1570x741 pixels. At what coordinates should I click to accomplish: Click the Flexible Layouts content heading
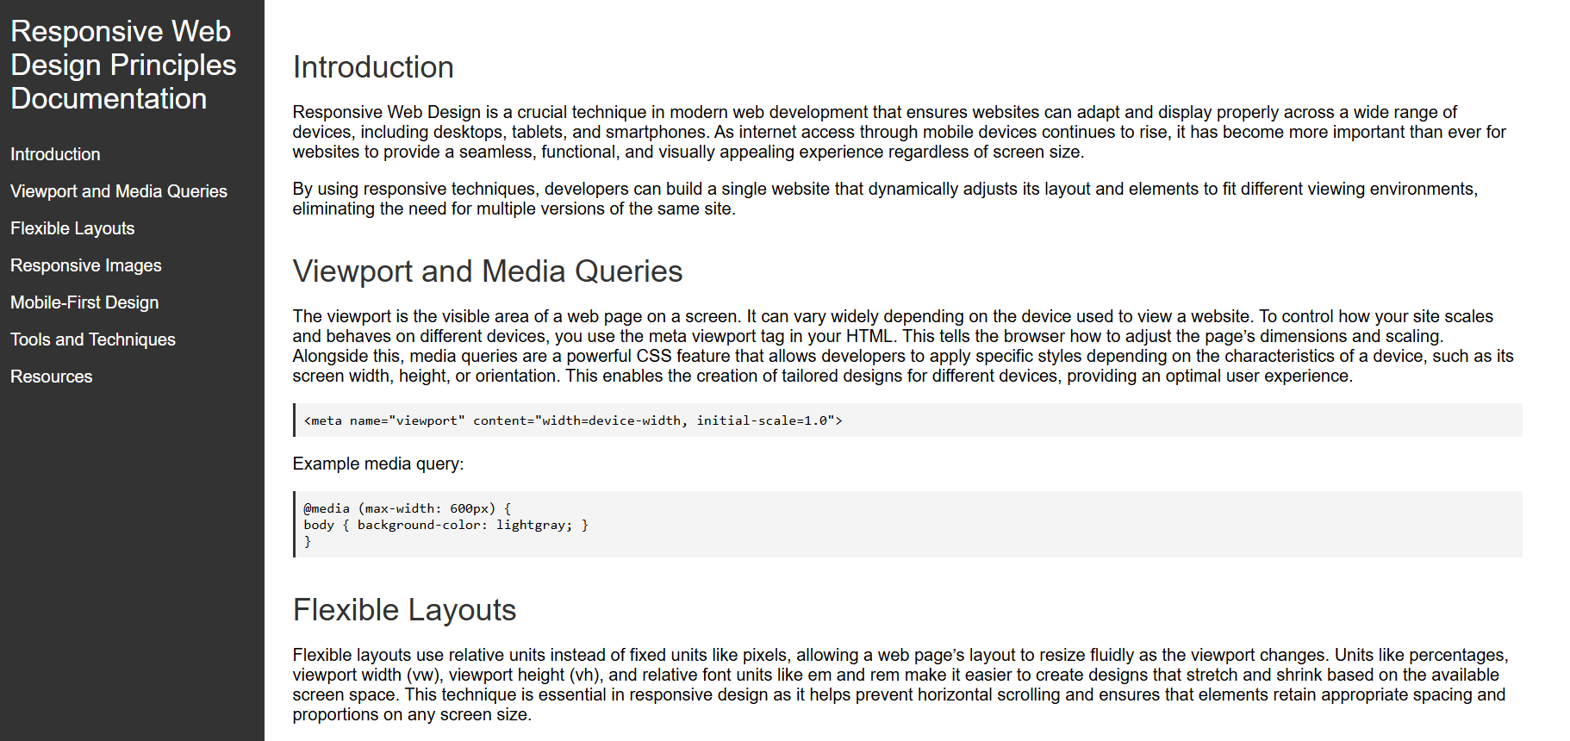point(404,610)
